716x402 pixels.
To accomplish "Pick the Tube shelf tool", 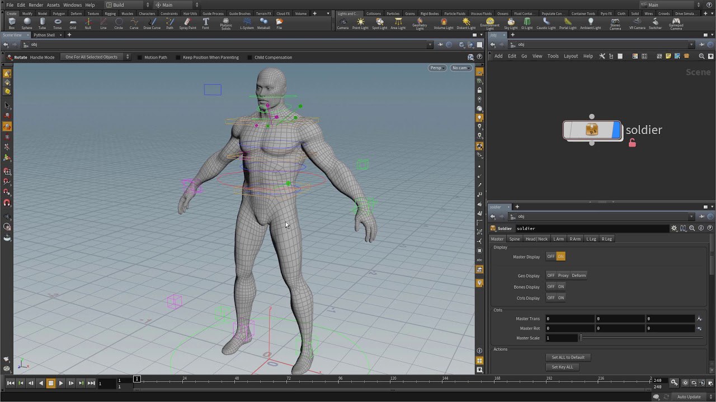I will click(42, 23).
